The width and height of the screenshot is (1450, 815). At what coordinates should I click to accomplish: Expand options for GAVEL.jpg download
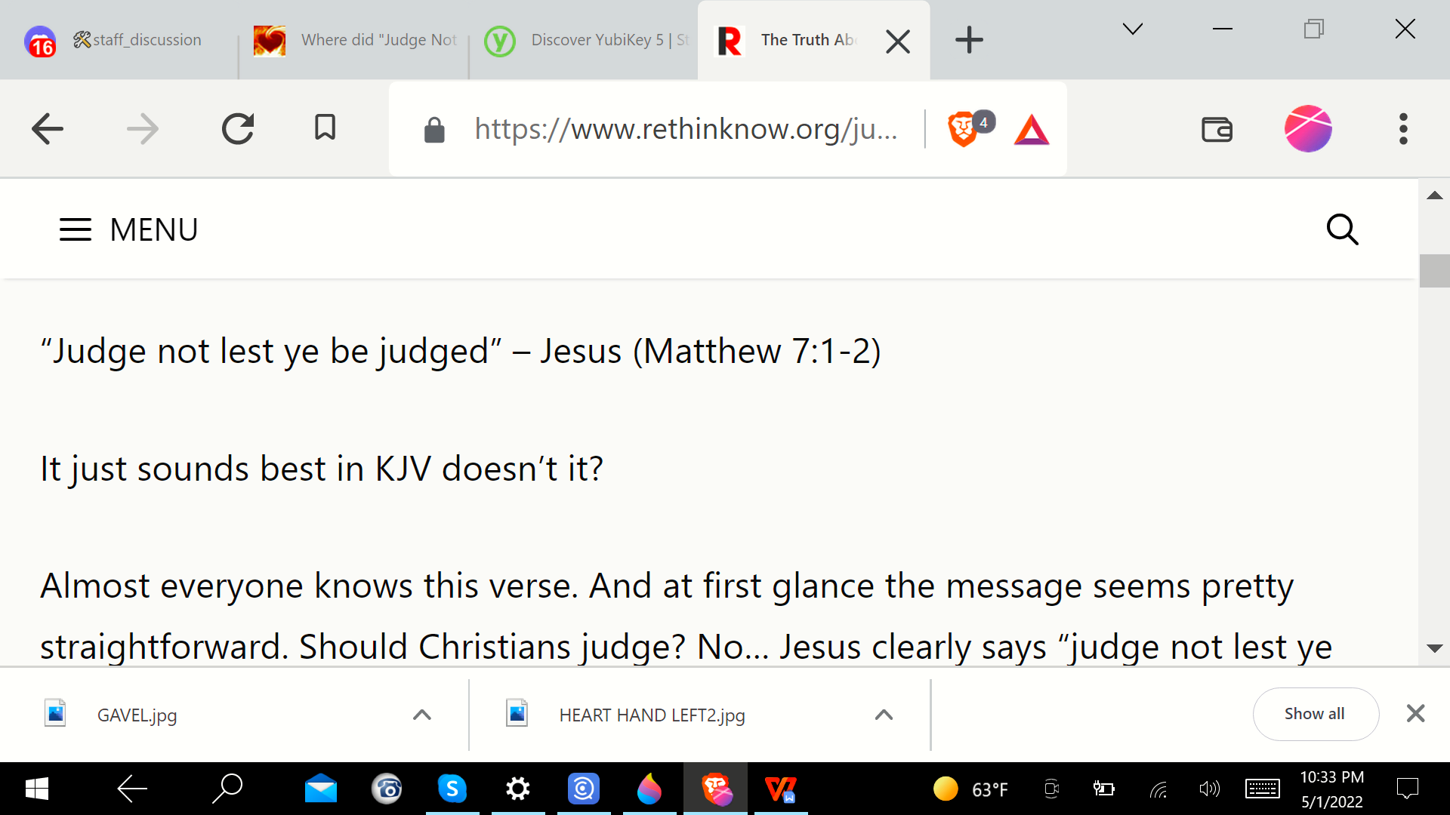click(422, 715)
